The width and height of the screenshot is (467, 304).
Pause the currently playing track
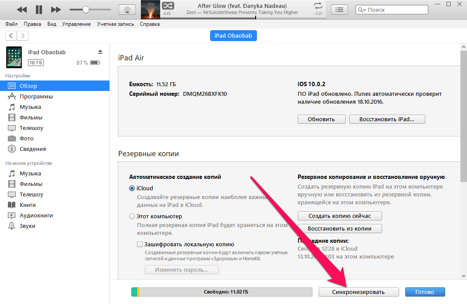tap(39, 9)
